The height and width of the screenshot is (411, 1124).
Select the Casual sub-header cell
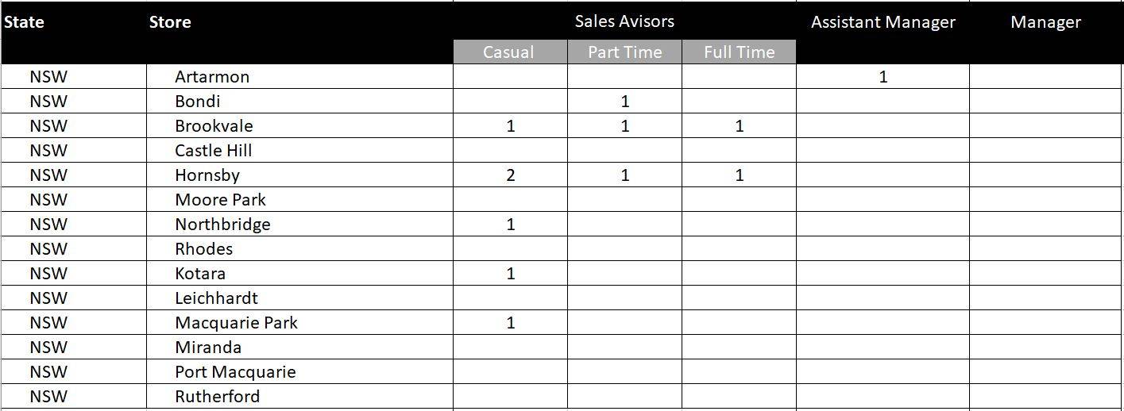[x=510, y=52]
